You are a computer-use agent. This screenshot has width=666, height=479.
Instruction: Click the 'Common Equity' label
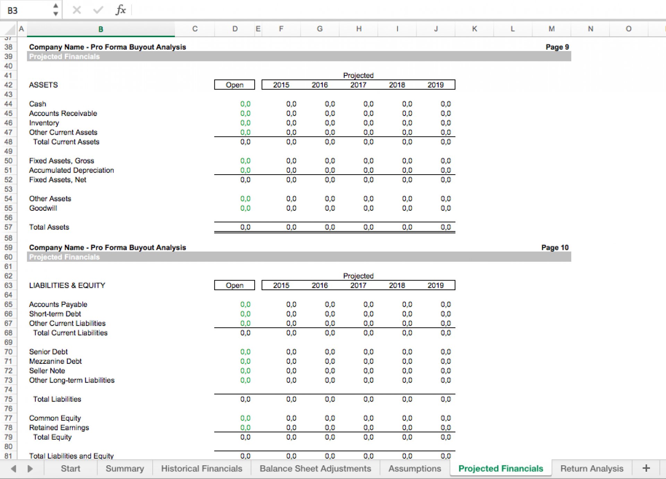click(55, 418)
